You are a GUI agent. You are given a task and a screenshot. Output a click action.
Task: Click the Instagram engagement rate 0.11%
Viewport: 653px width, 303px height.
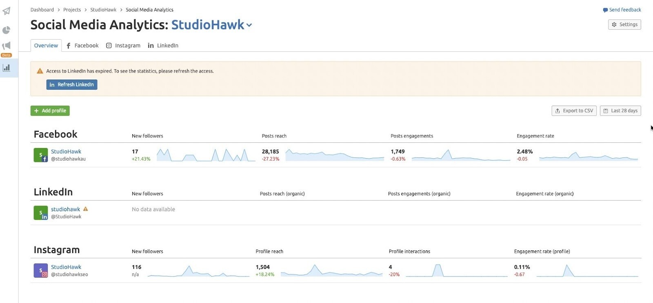click(x=522, y=267)
